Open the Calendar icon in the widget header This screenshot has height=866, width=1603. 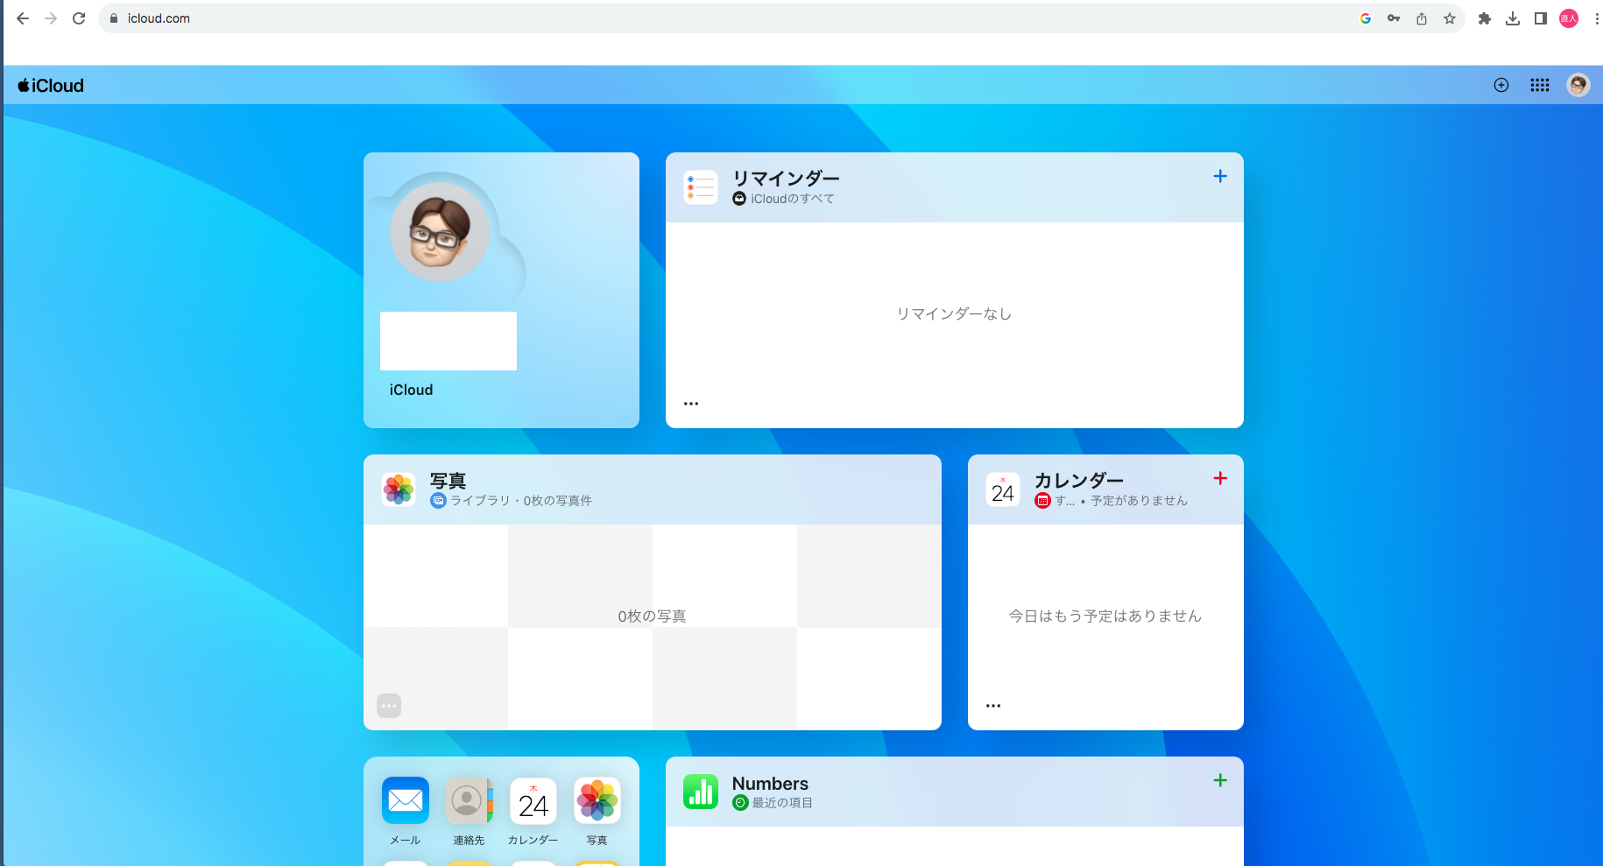click(1003, 489)
